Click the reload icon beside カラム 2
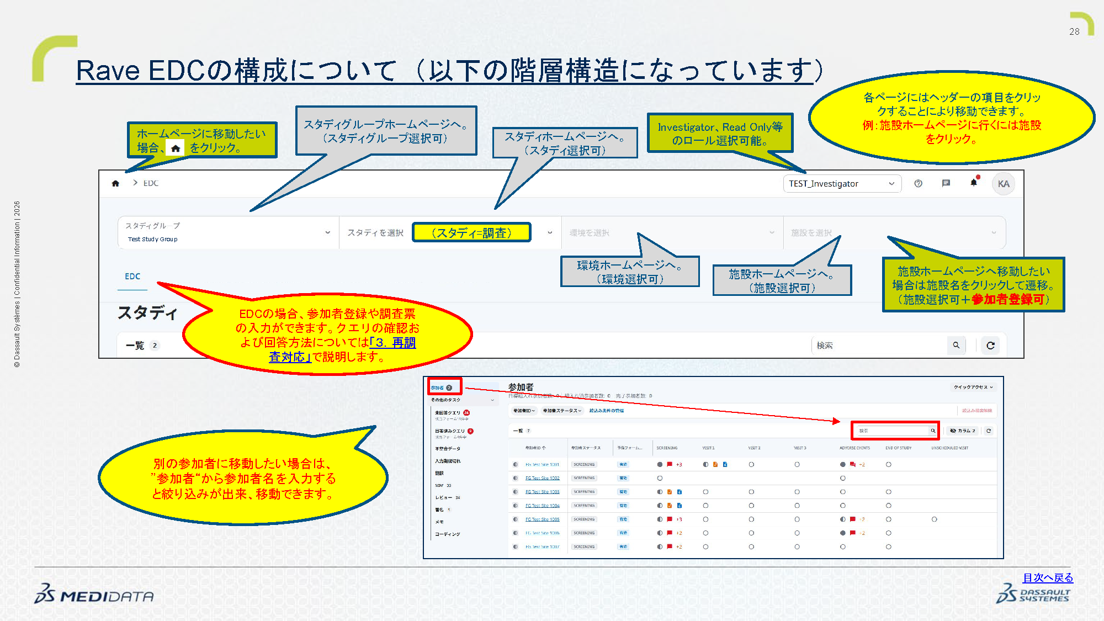1104x621 pixels. (989, 431)
